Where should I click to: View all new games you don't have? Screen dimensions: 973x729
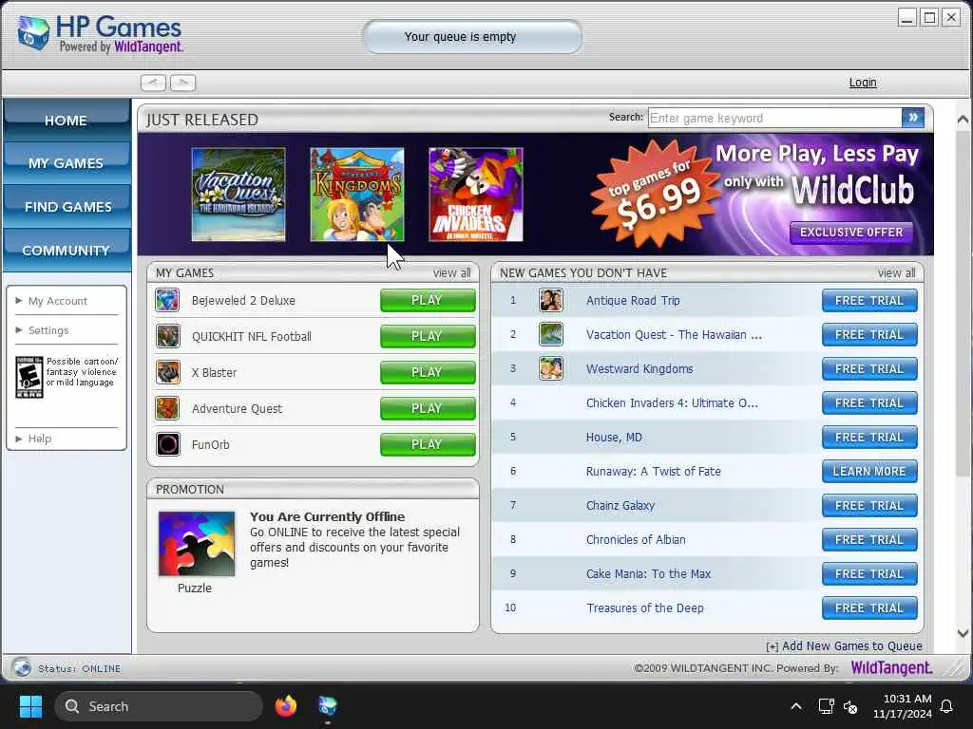896,272
